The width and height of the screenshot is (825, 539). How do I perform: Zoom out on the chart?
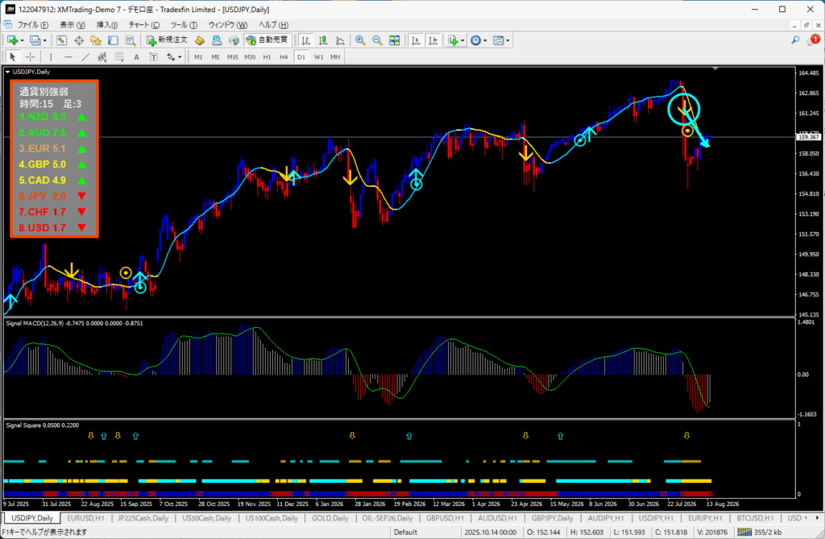pyautogui.click(x=377, y=40)
